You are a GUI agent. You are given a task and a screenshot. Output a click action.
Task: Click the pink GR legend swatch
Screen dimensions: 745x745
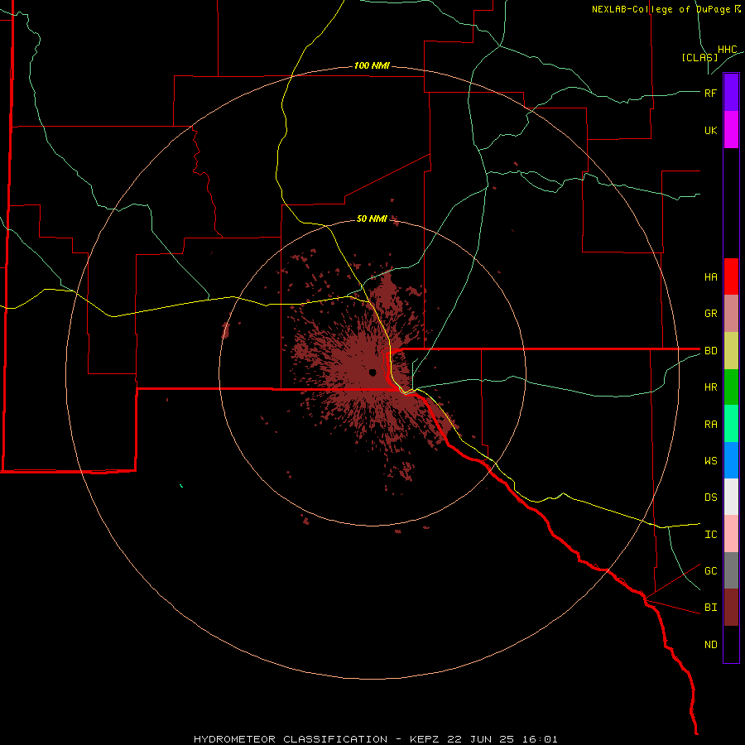731,314
